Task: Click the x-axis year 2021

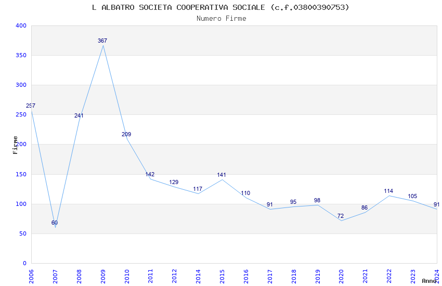Action: click(366, 276)
